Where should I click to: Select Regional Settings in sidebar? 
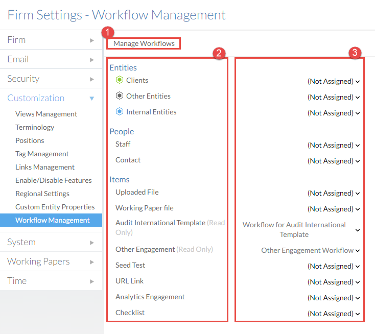tap(42, 194)
